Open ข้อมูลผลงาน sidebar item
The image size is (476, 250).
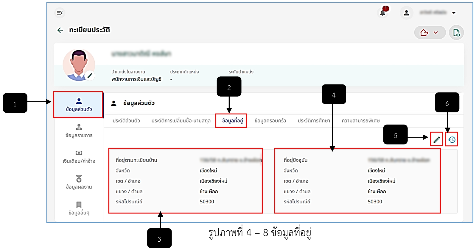(79, 183)
